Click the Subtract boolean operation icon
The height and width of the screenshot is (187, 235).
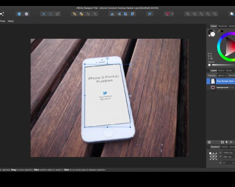[195, 14]
